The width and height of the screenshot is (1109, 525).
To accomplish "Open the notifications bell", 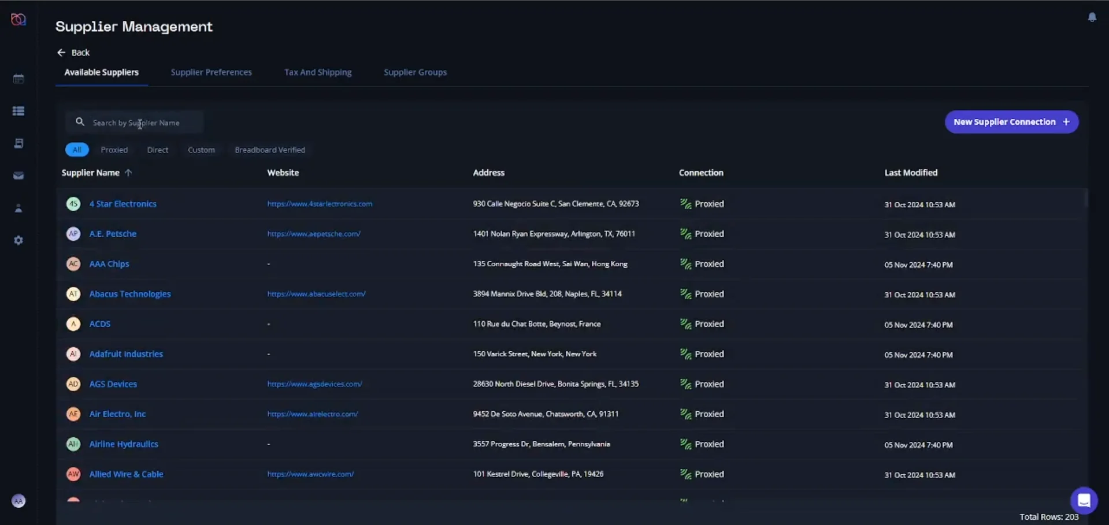I will point(1092,17).
